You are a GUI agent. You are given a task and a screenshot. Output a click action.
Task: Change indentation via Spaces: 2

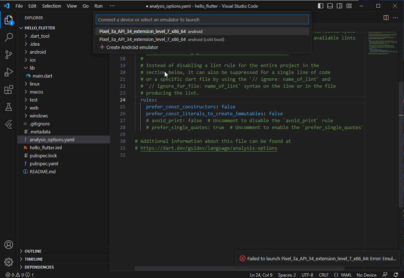[x=287, y=275]
